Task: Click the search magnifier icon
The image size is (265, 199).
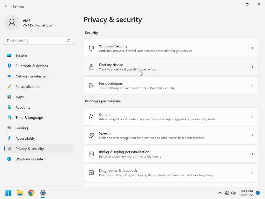Action: click(x=69, y=41)
